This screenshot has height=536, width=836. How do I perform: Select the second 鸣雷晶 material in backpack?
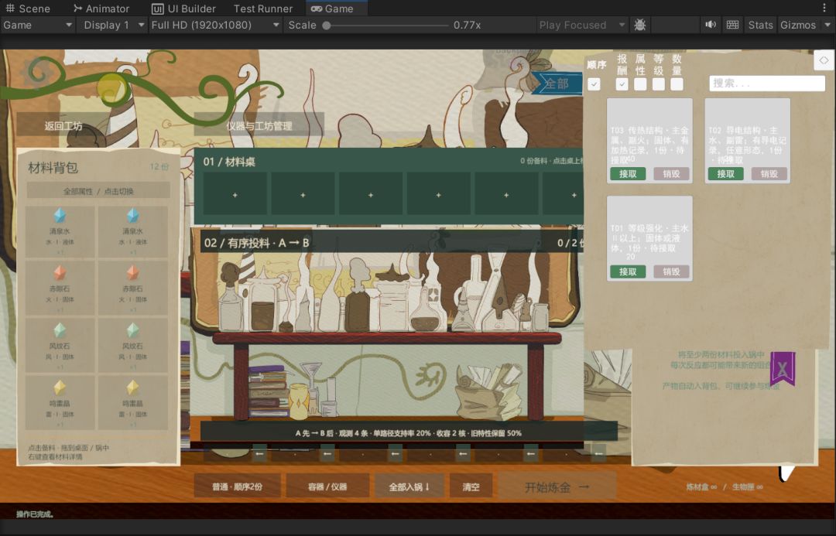(x=133, y=403)
